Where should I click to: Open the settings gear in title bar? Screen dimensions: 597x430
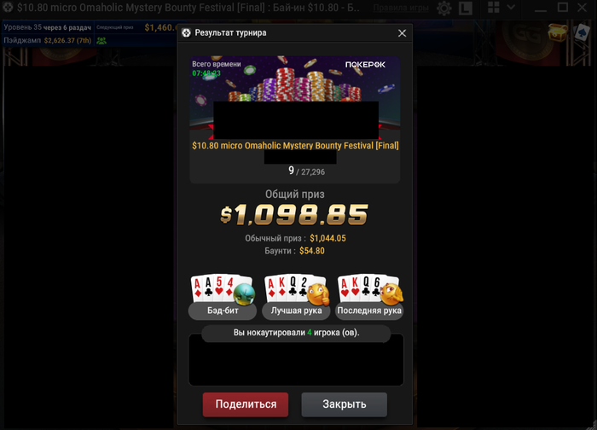tap(444, 8)
